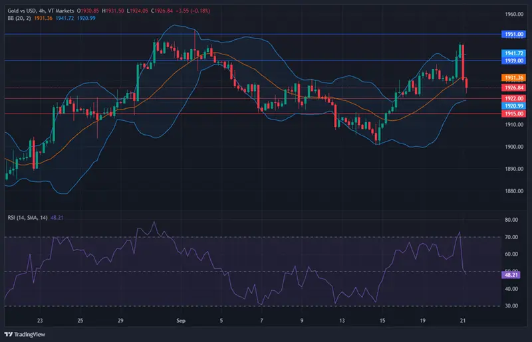
Task: Select the 23 date on the time axis
Action: pos(41,320)
